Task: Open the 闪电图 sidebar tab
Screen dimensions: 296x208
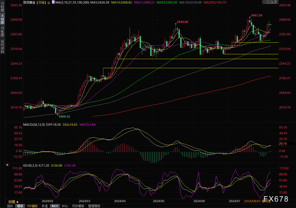Action: pyautogui.click(x=2, y=31)
